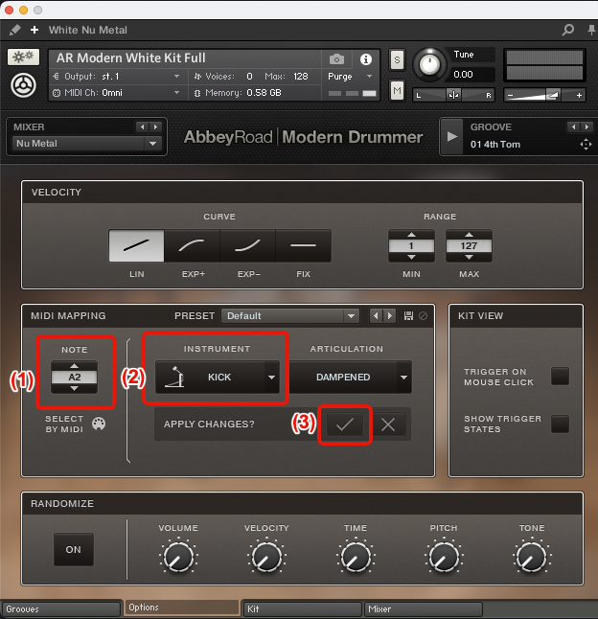This screenshot has width=598, height=619.
Task: Click the MAX value field 127
Action: pos(469,246)
